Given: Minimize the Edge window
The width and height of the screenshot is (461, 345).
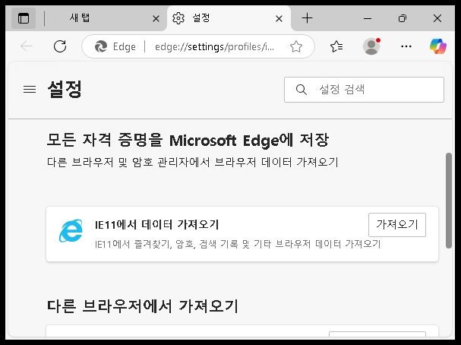Looking at the screenshot, I should (x=368, y=18).
